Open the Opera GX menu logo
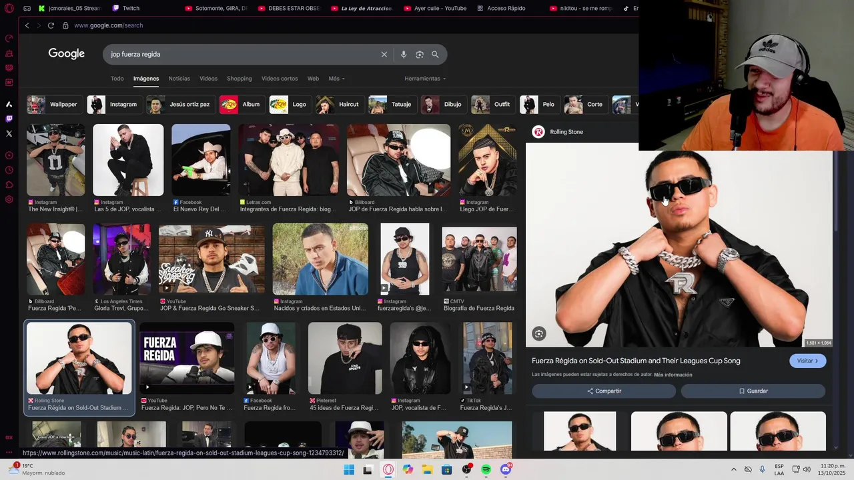854x480 pixels. [9, 9]
